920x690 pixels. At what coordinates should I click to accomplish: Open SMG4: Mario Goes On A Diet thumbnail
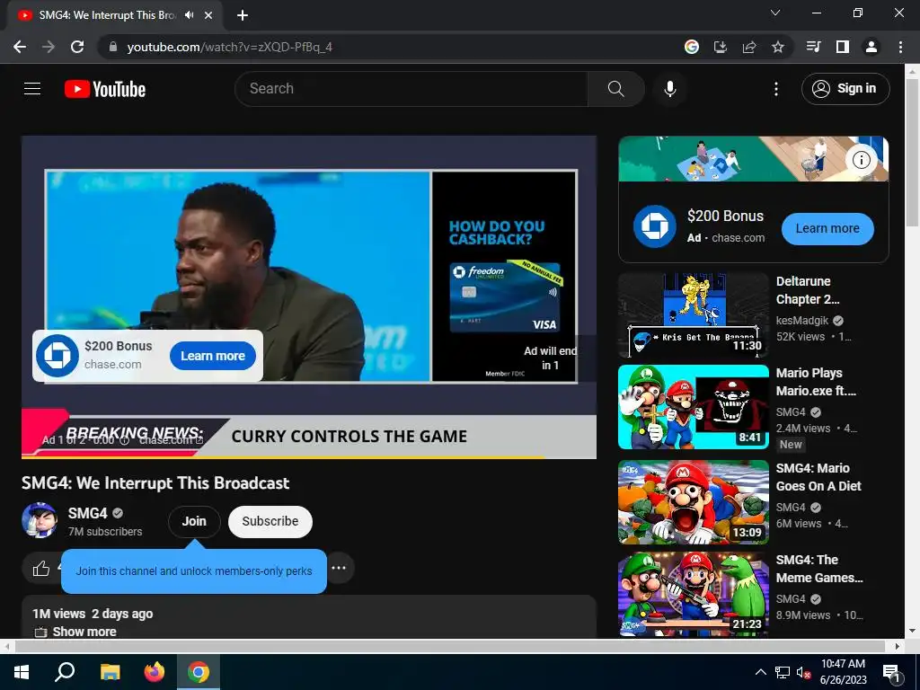[x=694, y=502]
